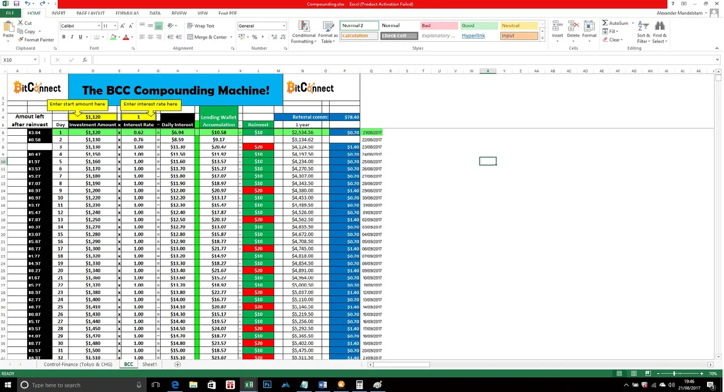Image resolution: width=724 pixels, height=392 pixels.
Task: Open Control-Finance (Tokyo & CHG) sheet tab
Action: pyautogui.click(x=78, y=365)
